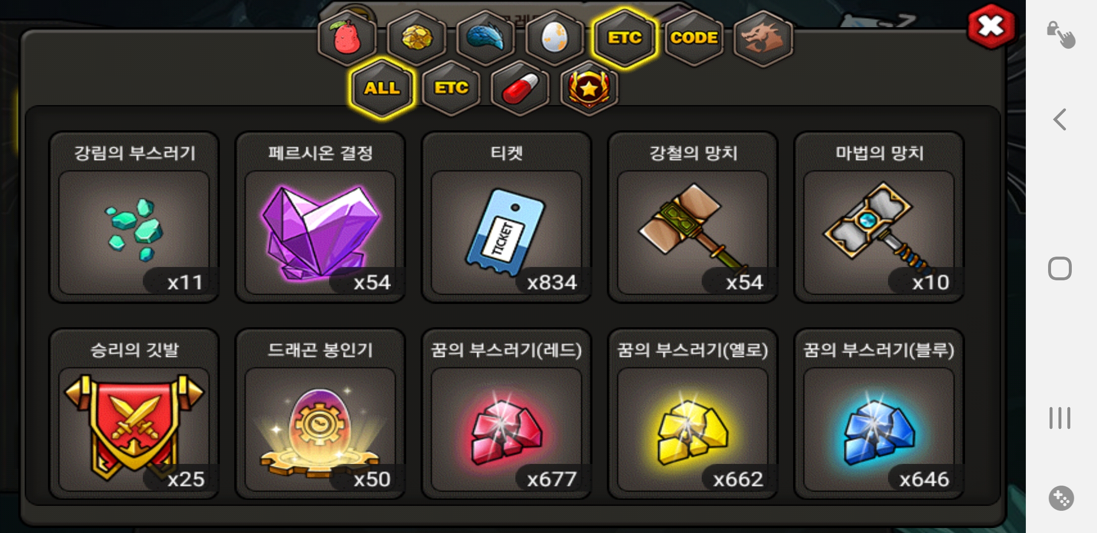Pick the 강철의 망치 hammer item
The image size is (1097, 533).
693,217
